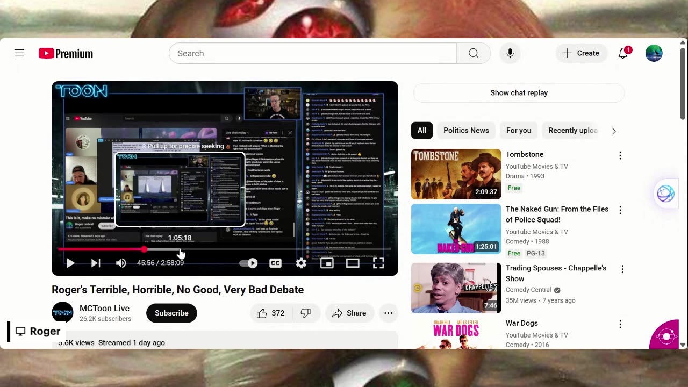The height and width of the screenshot is (387, 688).
Task: Open MCToon Live channel name link
Action: tap(104, 308)
